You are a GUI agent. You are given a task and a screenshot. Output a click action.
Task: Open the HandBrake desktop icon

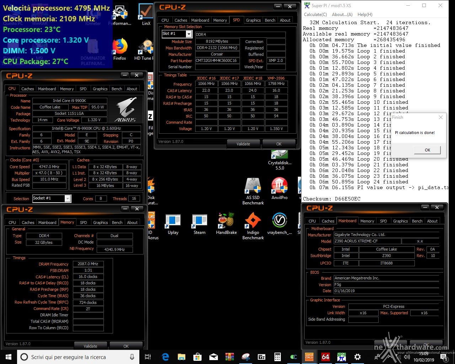pos(226,224)
